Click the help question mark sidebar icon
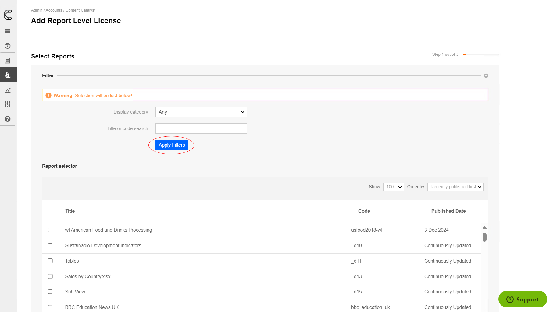This screenshot has height=312, width=553. tap(8, 119)
